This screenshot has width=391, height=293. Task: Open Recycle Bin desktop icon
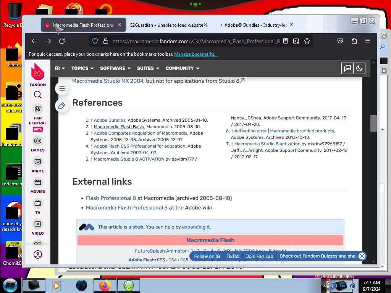(x=14, y=15)
